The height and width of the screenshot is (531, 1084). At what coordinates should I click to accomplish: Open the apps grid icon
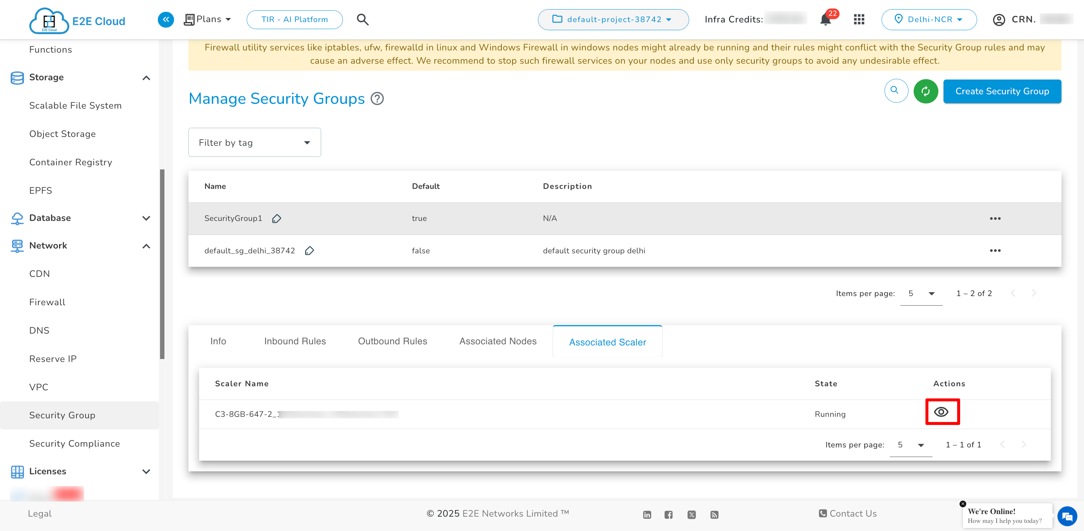pos(859,20)
